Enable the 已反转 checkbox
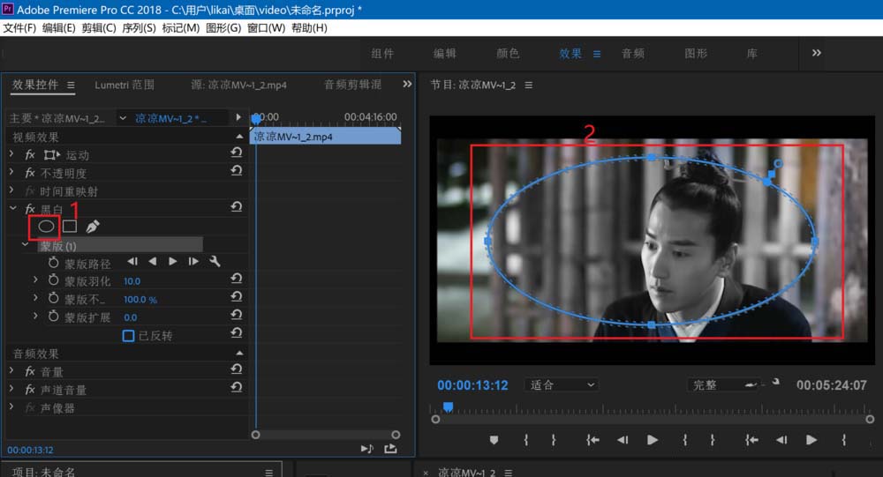883x477 pixels. 128,336
